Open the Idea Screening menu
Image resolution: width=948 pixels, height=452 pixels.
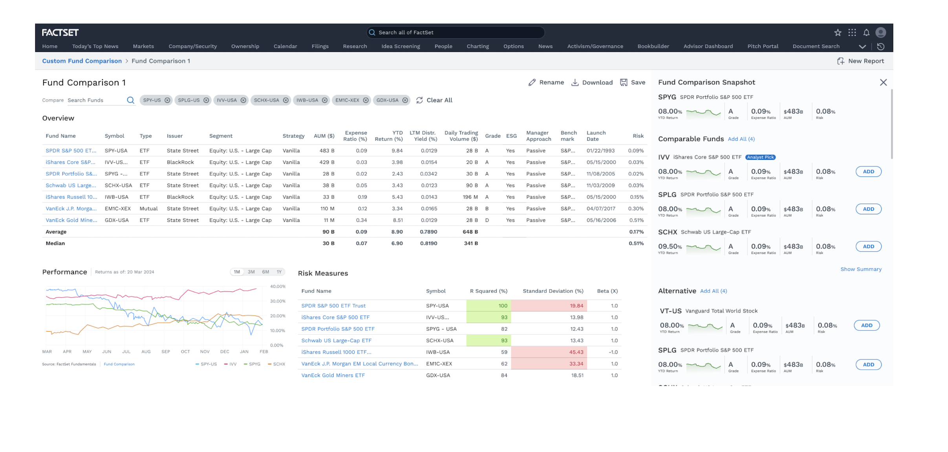[x=401, y=46]
